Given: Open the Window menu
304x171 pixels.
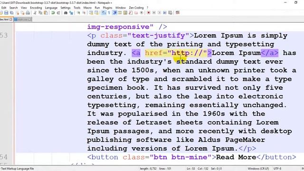Looking at the screenshot, I should [x=120, y=8].
